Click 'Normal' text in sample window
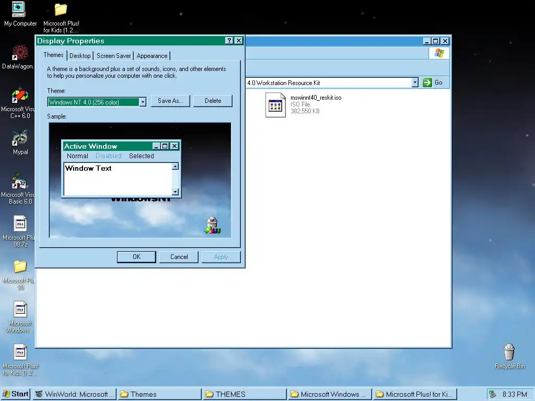This screenshot has width=535, height=401. (x=77, y=156)
